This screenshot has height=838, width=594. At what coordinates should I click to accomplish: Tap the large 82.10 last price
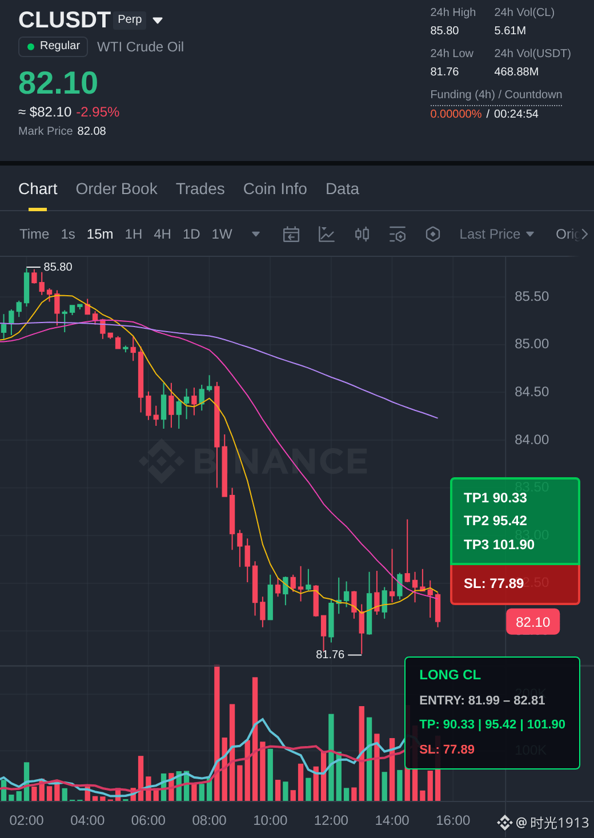tap(58, 83)
